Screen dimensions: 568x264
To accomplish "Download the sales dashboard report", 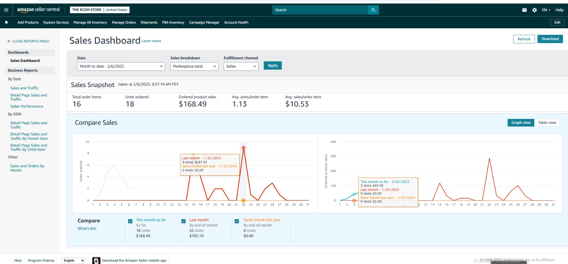I will 550,39.
